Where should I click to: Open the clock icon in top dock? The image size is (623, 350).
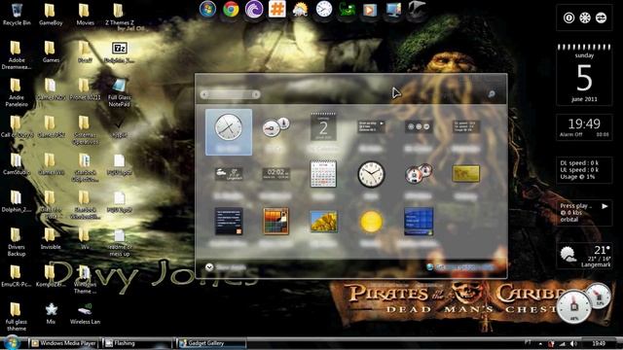click(x=324, y=9)
